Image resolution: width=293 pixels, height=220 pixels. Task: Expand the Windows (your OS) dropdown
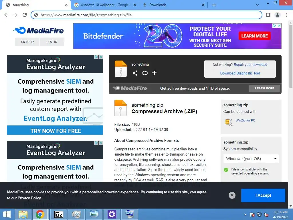pos(251,159)
